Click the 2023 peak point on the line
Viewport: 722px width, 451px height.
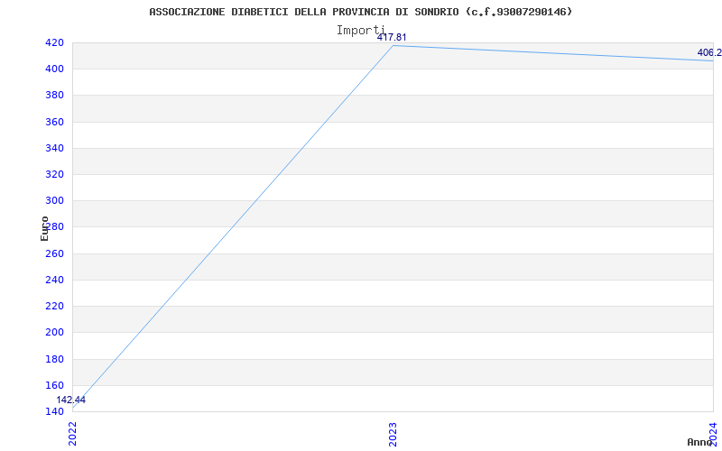coord(393,46)
